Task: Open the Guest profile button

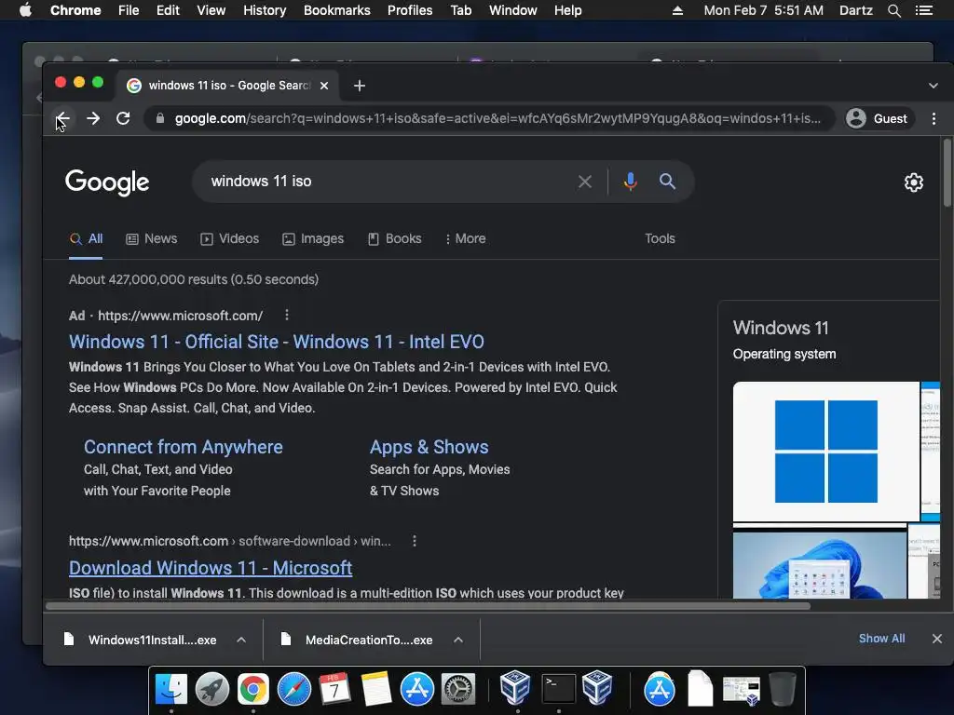Action: click(x=878, y=118)
